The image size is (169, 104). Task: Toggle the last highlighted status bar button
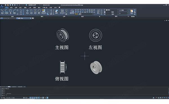(47, 98)
